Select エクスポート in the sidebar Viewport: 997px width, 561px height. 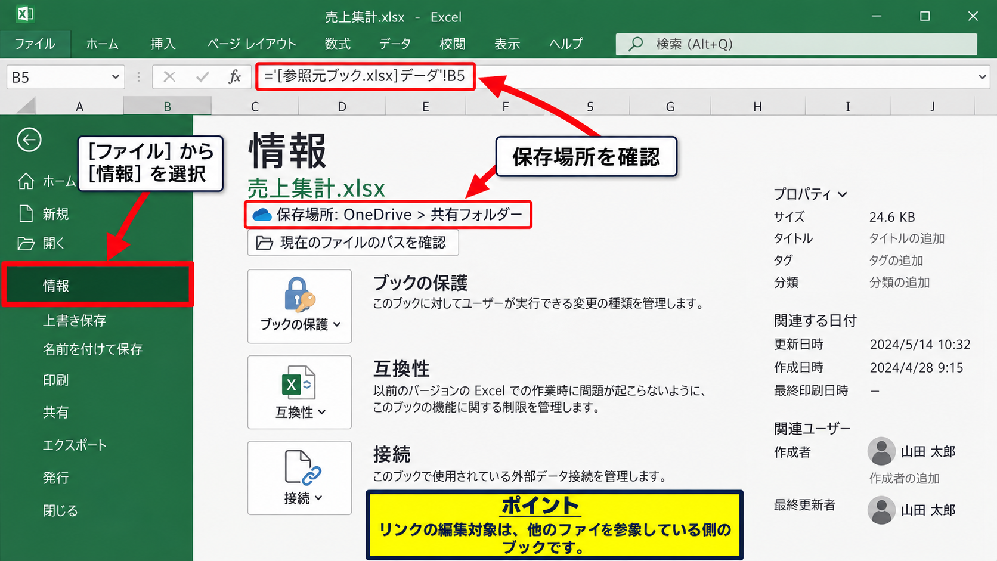[x=75, y=445]
